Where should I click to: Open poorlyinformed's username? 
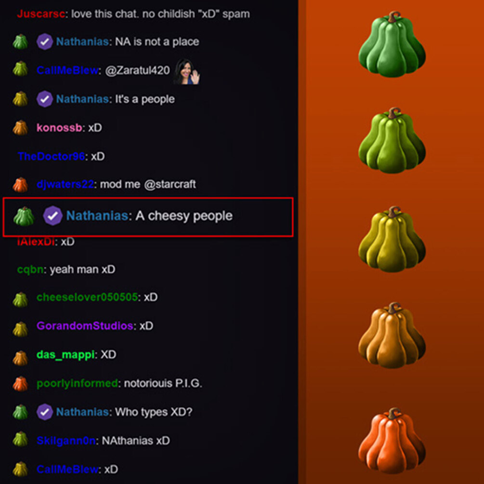tap(77, 383)
